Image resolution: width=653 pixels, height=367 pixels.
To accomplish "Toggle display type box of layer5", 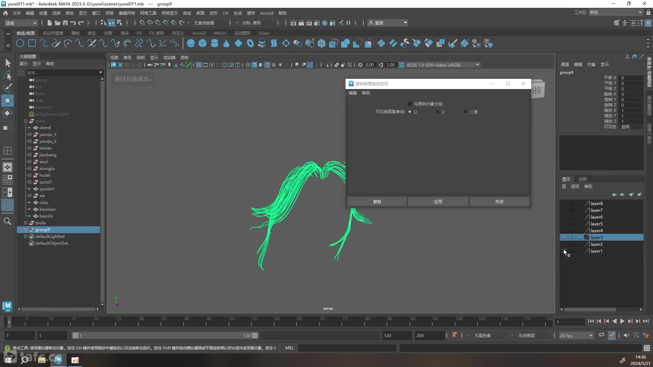I will coord(580,224).
